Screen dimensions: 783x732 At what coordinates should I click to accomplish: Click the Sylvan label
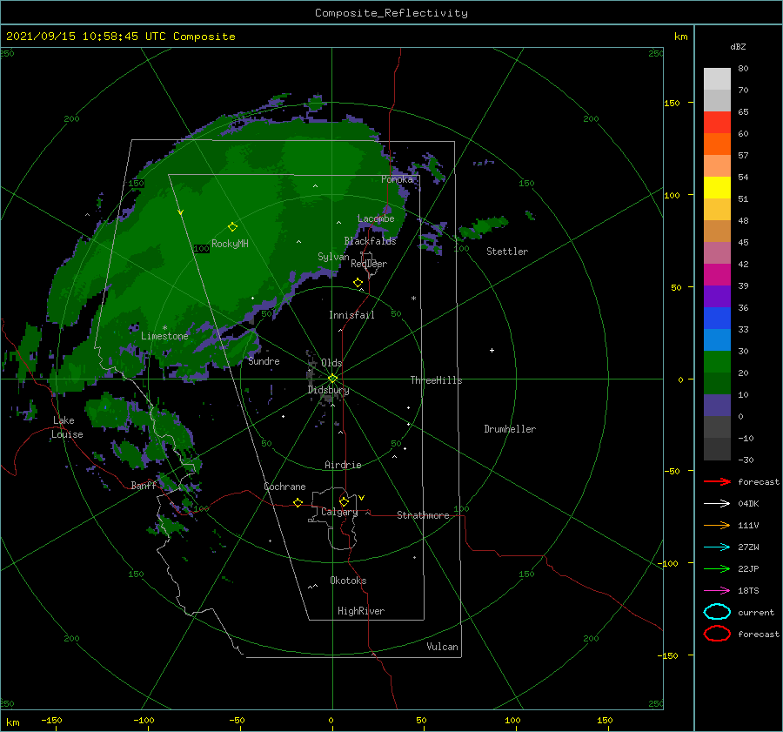coord(333,257)
